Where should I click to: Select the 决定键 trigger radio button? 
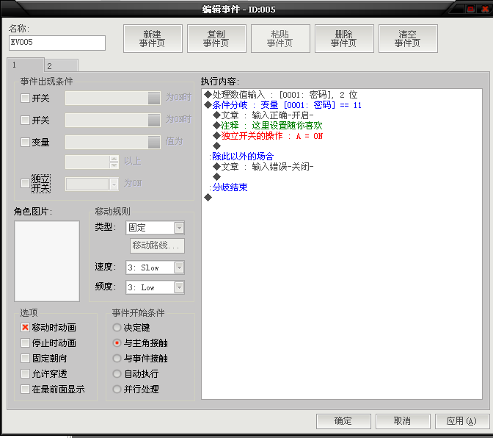pos(117,328)
